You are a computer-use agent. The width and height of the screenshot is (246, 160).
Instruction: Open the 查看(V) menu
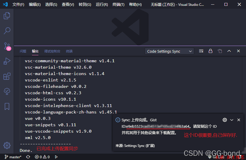(68, 5)
